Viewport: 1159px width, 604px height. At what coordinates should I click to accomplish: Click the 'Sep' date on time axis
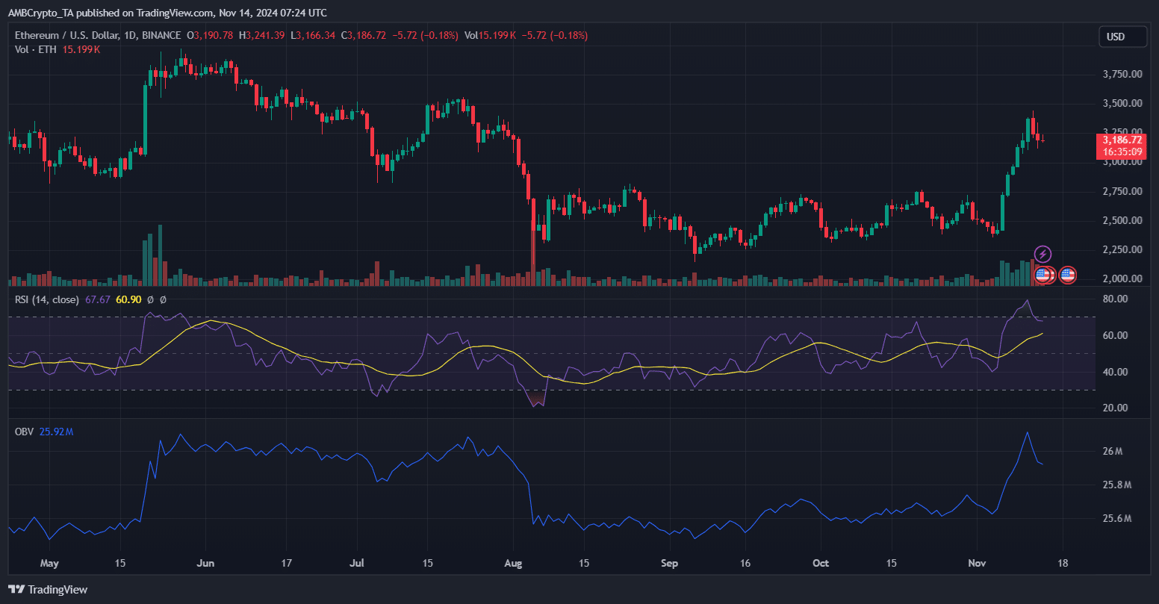coord(670,563)
